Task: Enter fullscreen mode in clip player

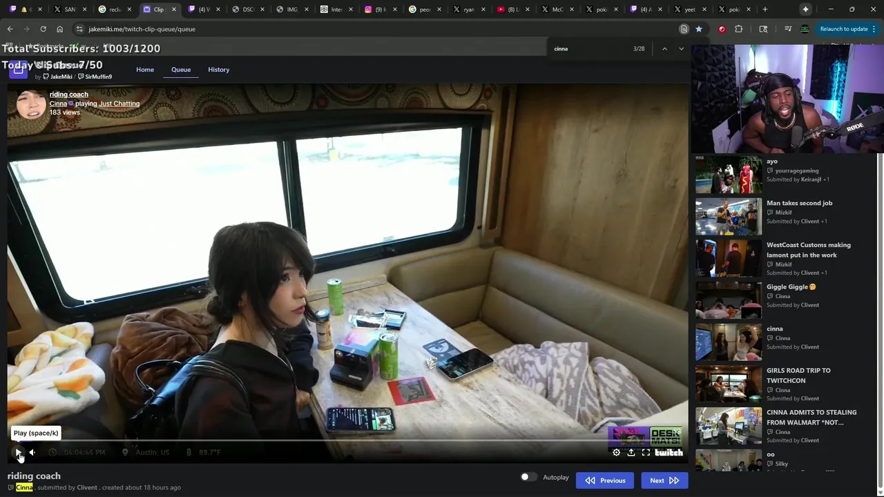Action: (646, 452)
